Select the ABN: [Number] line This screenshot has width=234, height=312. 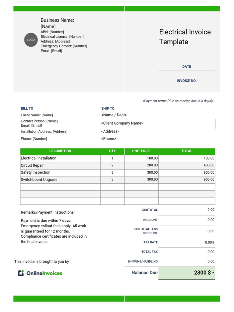coord(52,32)
